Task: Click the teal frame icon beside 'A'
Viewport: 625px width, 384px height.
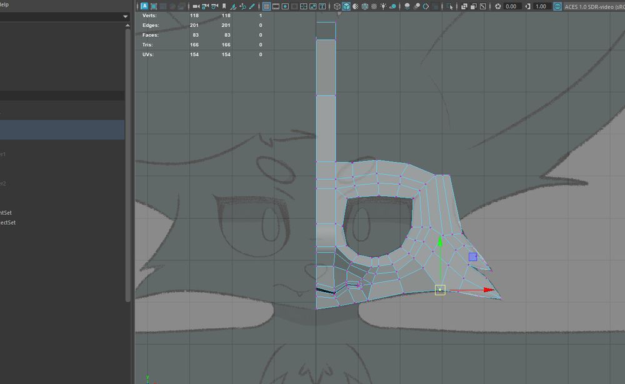Action: click(x=154, y=6)
